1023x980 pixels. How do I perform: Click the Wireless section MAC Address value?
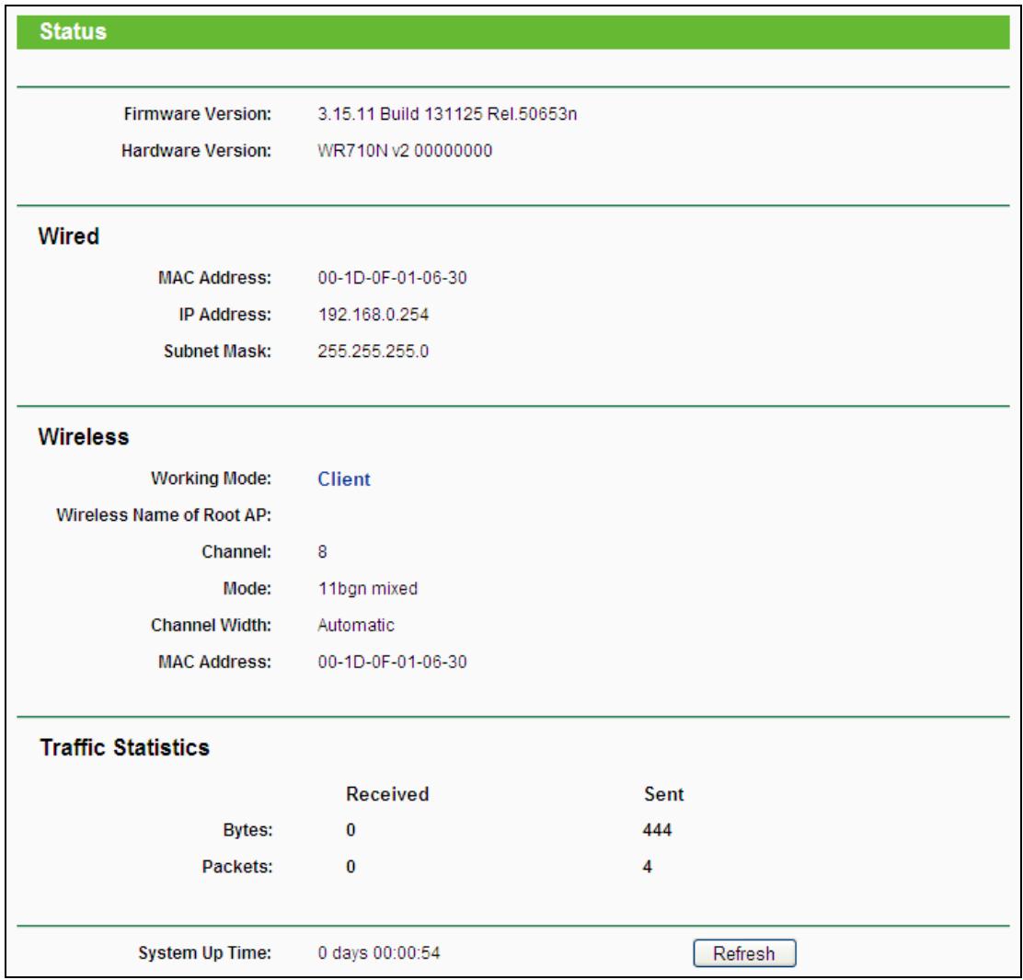pos(392,662)
